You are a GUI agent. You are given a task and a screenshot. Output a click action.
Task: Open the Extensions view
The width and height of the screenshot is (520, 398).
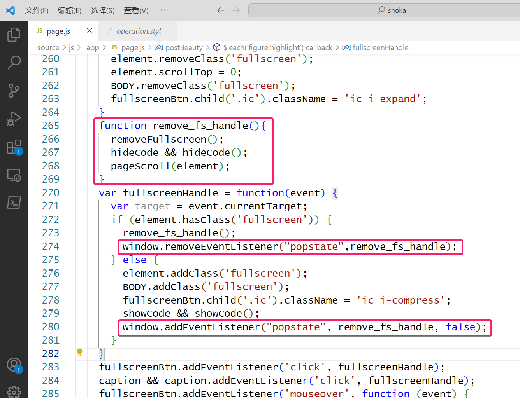[14, 147]
